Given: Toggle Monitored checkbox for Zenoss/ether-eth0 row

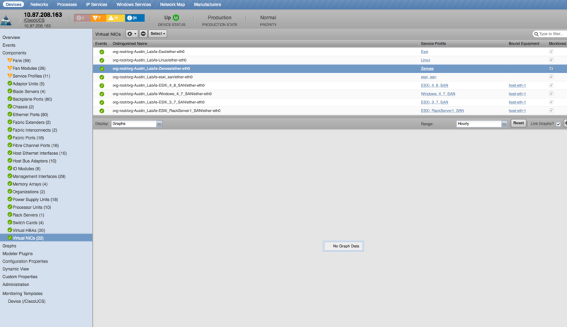Looking at the screenshot, I should (x=551, y=68).
